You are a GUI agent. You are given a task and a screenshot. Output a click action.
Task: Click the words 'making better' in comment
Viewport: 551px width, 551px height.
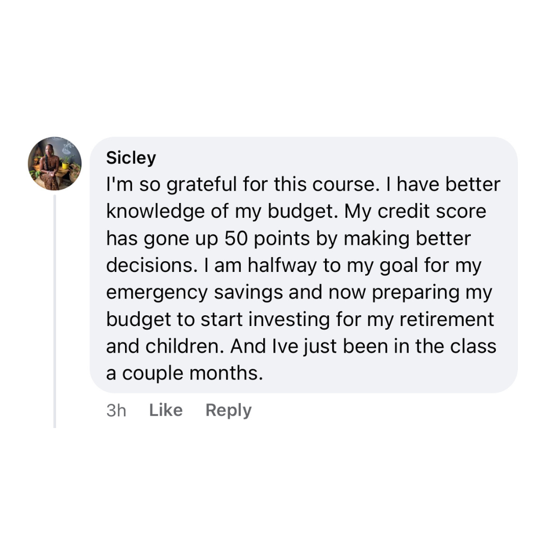407,239
